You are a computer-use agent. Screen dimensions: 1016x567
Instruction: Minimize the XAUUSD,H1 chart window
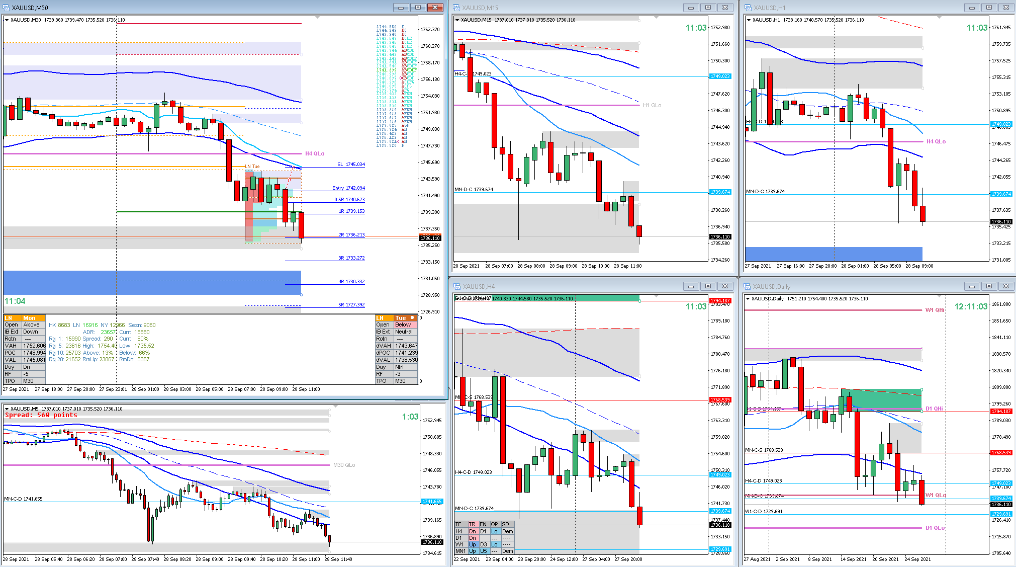point(972,8)
